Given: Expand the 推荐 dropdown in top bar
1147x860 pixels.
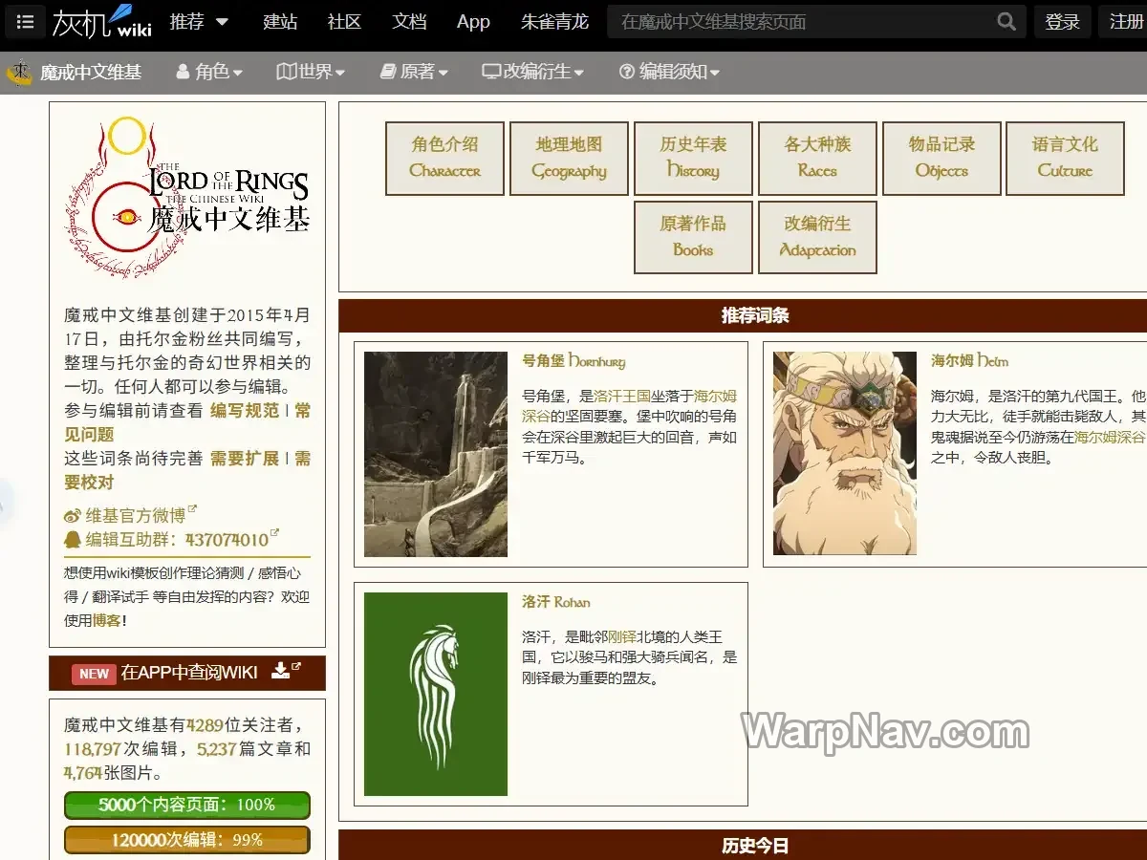Looking at the screenshot, I should [x=199, y=21].
